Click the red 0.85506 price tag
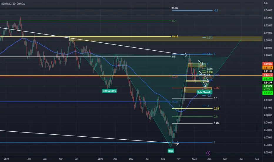The image size is (274, 162). (268, 64)
